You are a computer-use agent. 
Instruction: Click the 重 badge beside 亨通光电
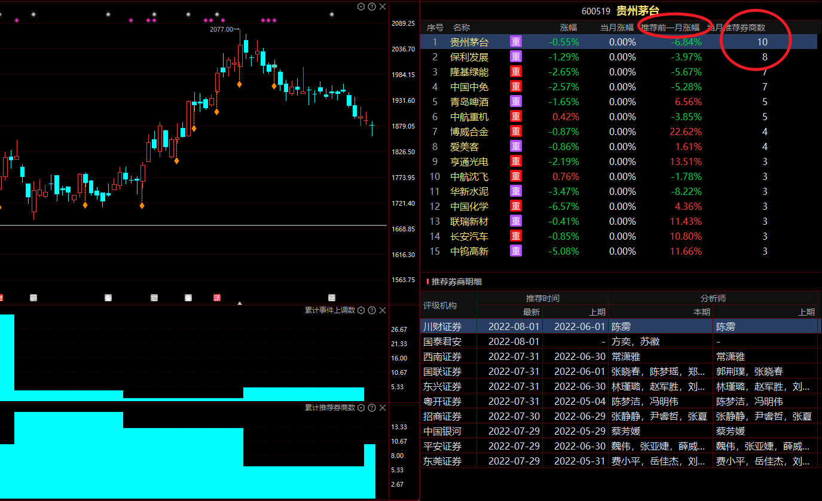(x=516, y=161)
